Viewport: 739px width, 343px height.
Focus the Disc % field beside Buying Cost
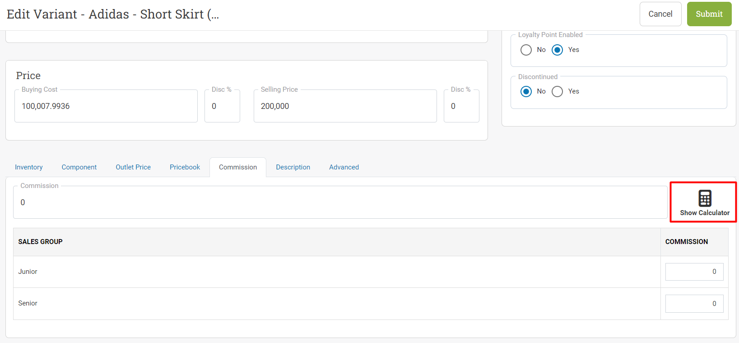coord(222,106)
